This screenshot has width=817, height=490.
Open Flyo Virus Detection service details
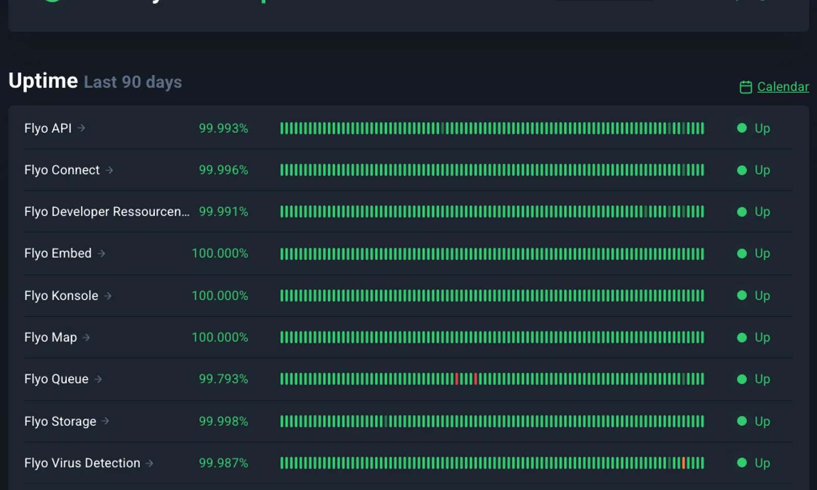tap(82, 463)
